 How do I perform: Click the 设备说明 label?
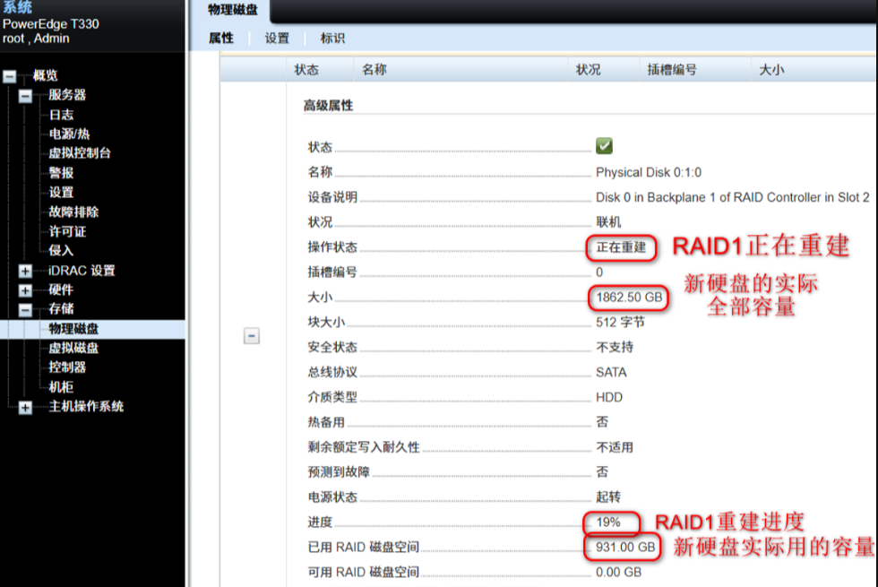[332, 197]
